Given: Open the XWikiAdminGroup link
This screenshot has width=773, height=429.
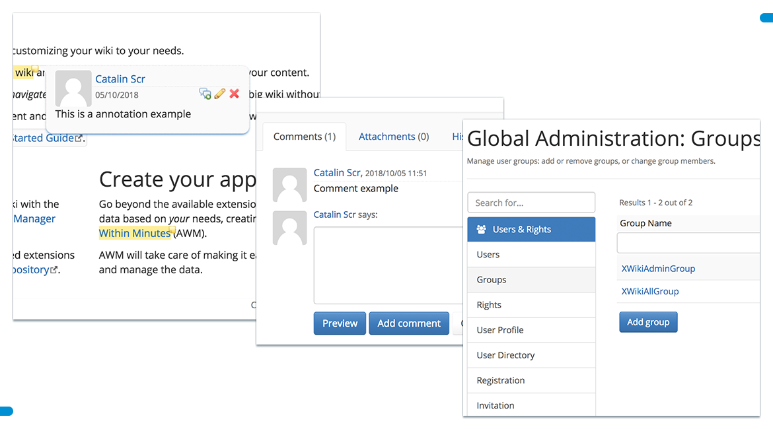Looking at the screenshot, I should click(658, 269).
